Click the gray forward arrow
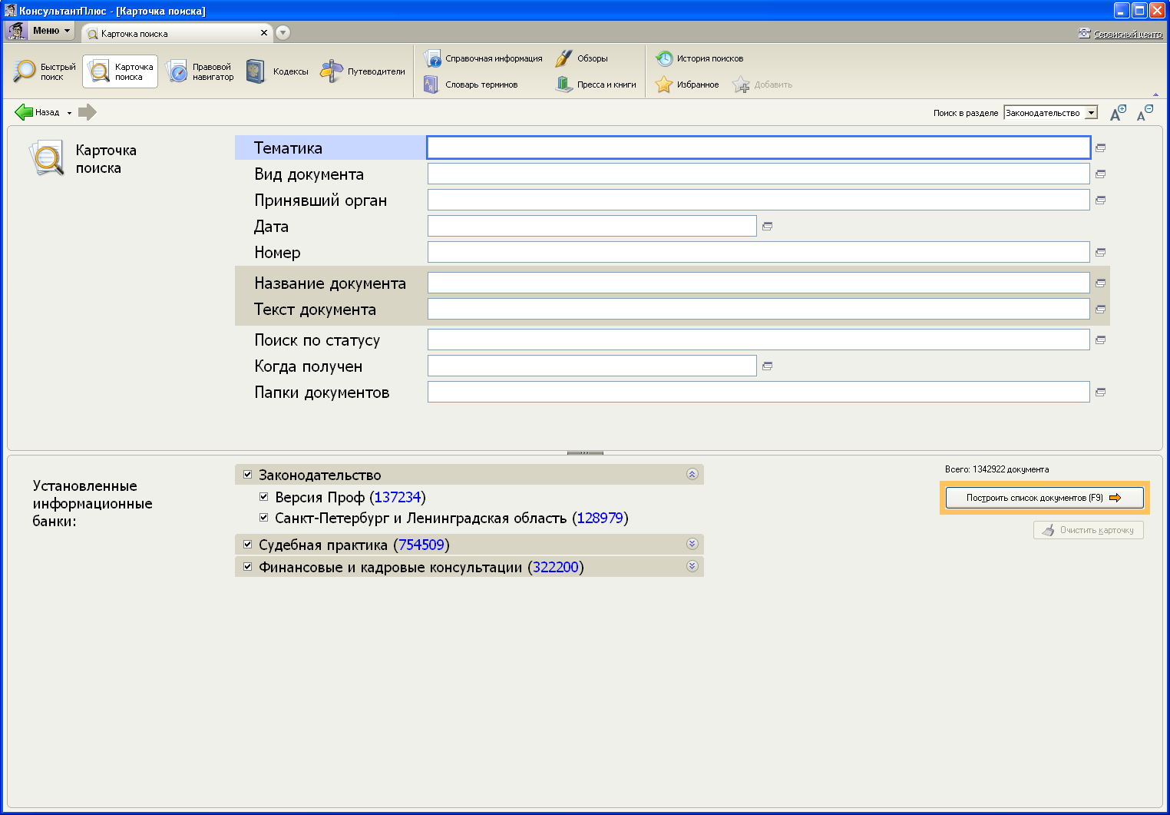 [x=88, y=112]
